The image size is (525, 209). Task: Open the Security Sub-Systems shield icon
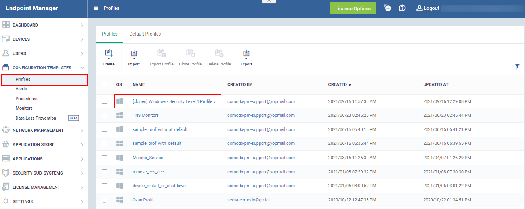pos(6,173)
